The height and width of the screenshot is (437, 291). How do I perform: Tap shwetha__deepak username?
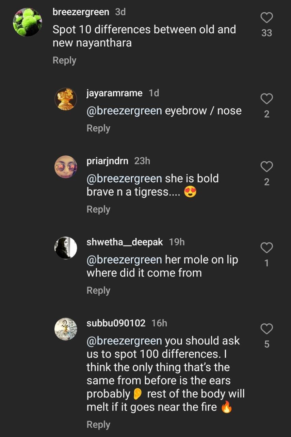pos(125,242)
